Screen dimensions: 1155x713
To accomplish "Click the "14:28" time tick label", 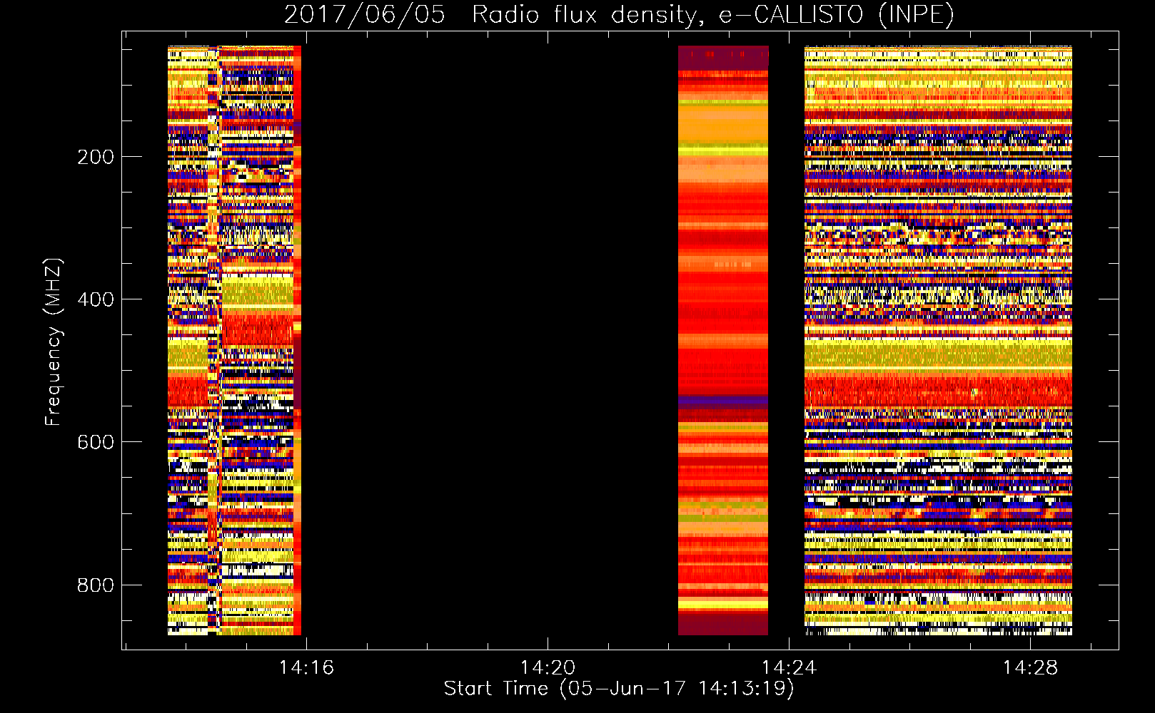I will [x=1030, y=667].
